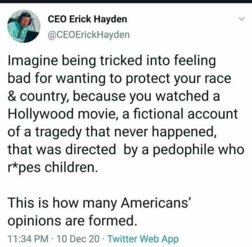Image resolution: width=252 pixels, height=247 pixels.
Task: Open the tweet options chevron menu
Action: tap(242, 19)
